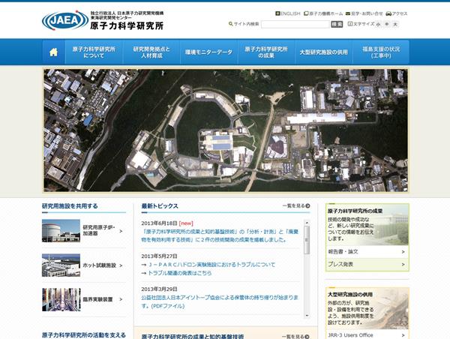Click 一覧を見る beside 最新トピックス
Screen dimensions: 450x339
pos(296,205)
